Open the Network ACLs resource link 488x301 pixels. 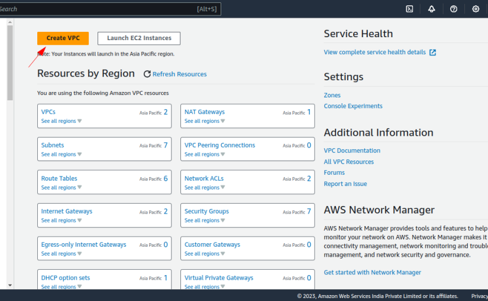pyautogui.click(x=204, y=178)
